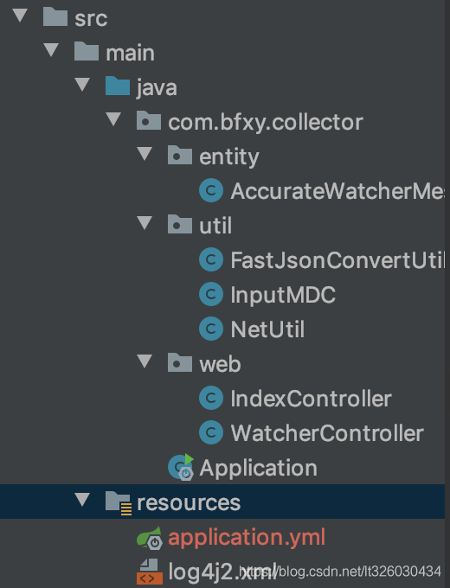Viewport: 450px width, 588px height.
Task: Collapse the main directory arrow
Action: point(51,50)
